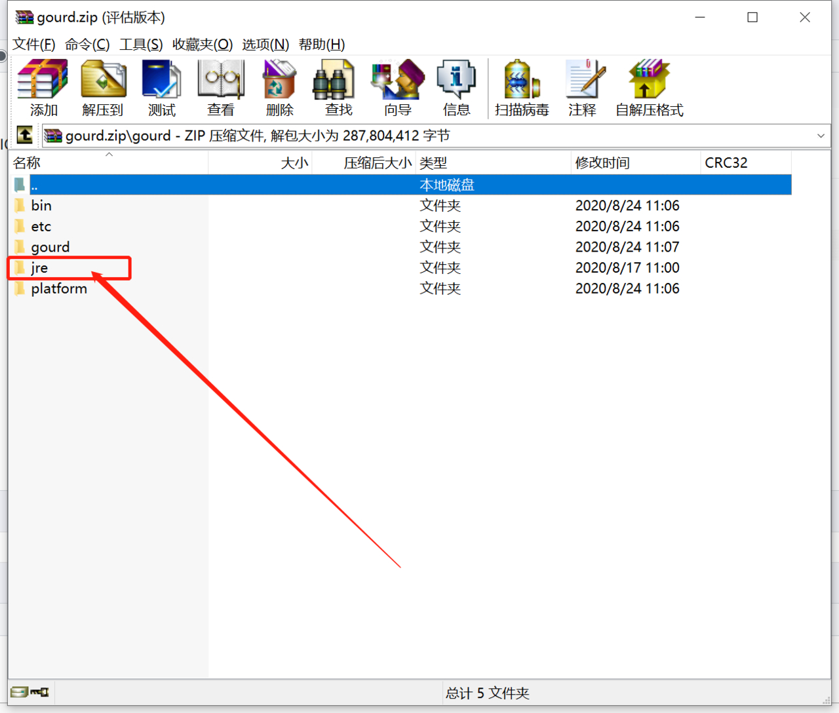Open the 帮助(H) menu
Image resolution: width=839 pixels, height=713 pixels.
(322, 44)
